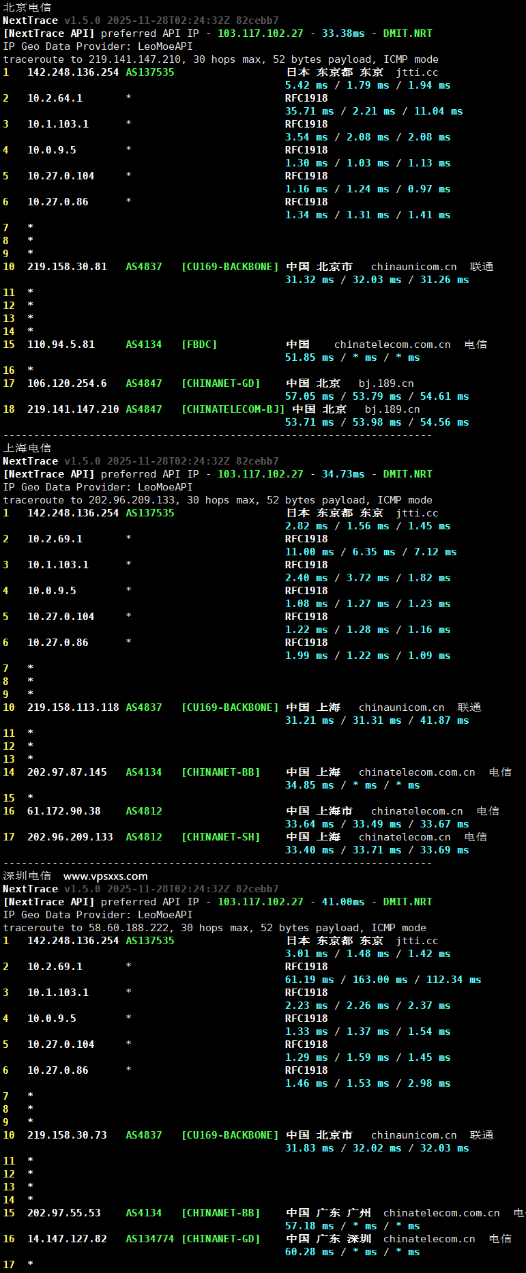This screenshot has width=526, height=1273.
Task: Click the 北京电信 section heading
Action: (x=27, y=8)
